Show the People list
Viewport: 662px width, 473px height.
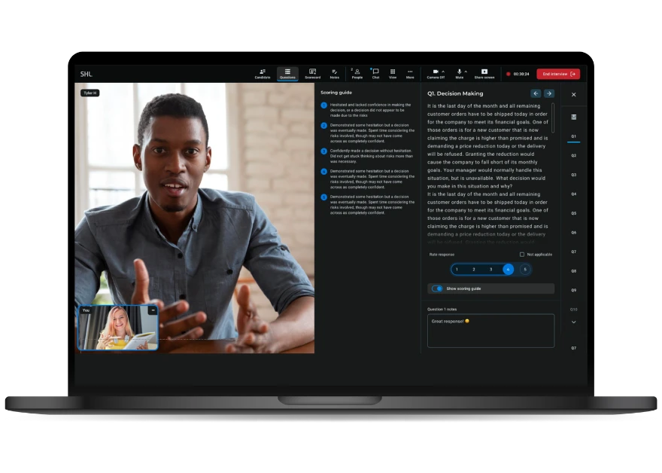pos(357,74)
